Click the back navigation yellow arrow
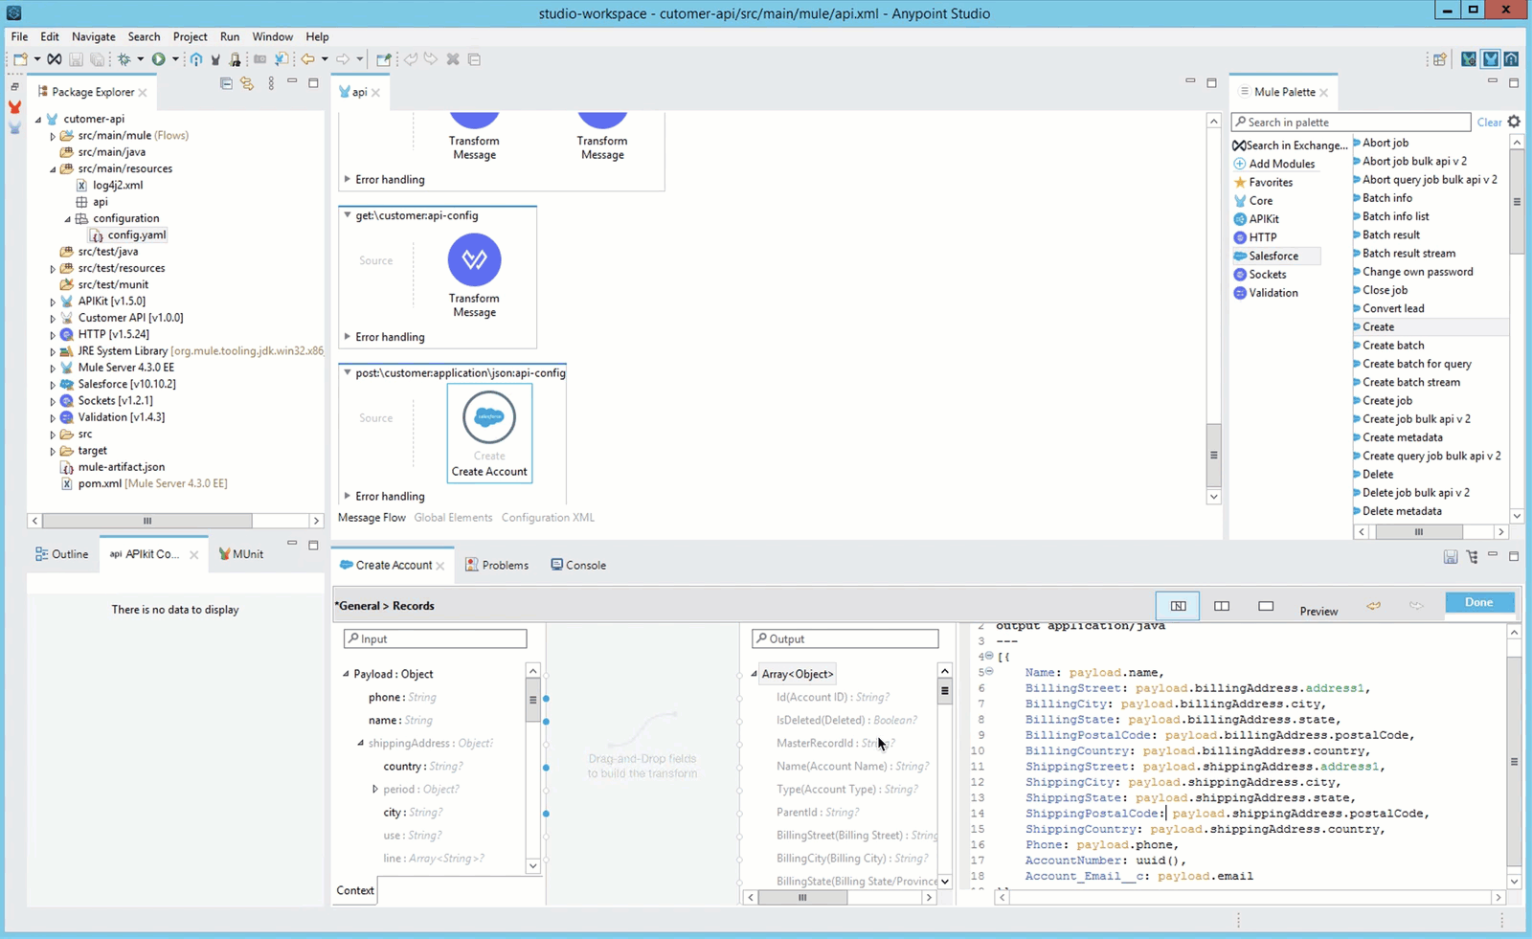1532x939 pixels. [307, 59]
